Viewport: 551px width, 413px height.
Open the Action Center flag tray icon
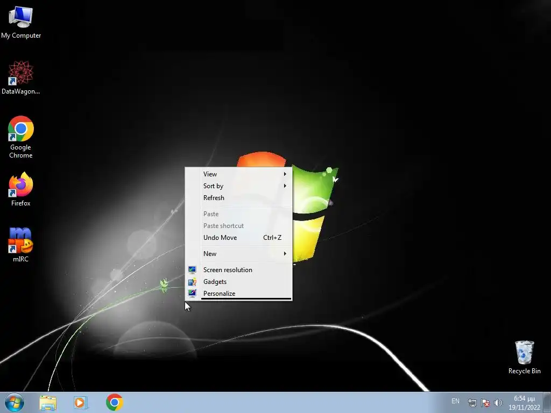coord(485,403)
